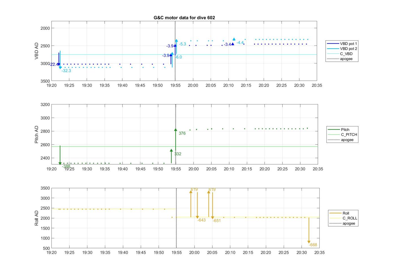Viewport: 396px width, 279px height.
Task: Select the "VBD pot 1" legend entry
Action: point(342,44)
